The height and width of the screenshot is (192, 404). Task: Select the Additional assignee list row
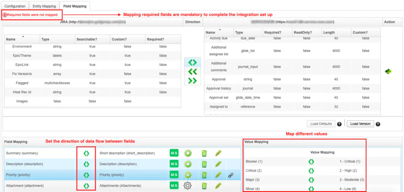click(x=292, y=51)
